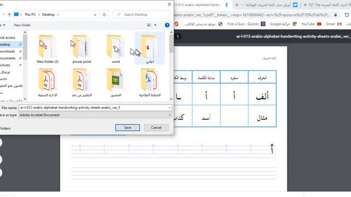Screen dimensions: 351x197
Task: Click the بداية الكلمة header in PDF table
Action: coord(206,78)
